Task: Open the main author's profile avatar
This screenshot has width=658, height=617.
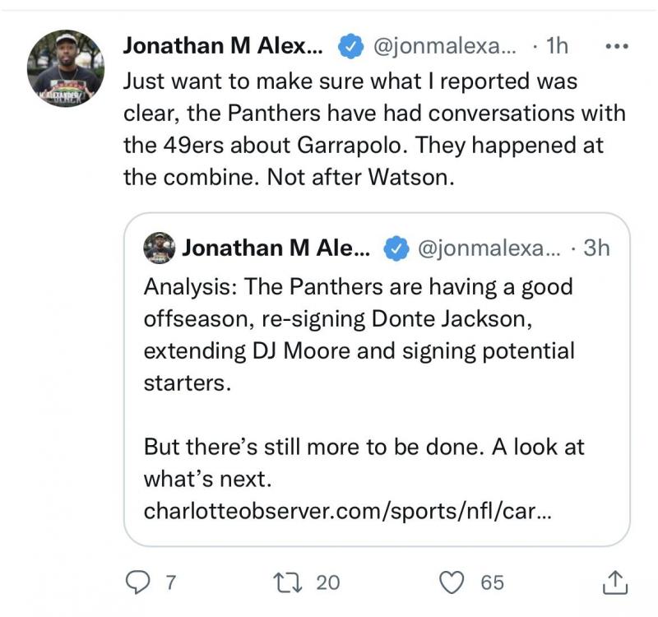Action: 66,67
